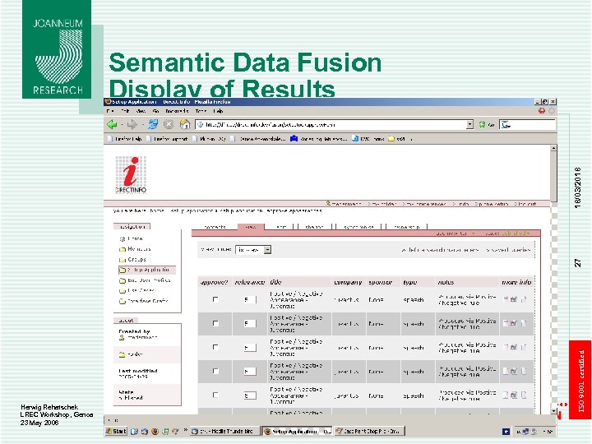Open the view mode dropdown
Image resolution: width=592 pixels, height=444 pixels.
pyautogui.click(x=253, y=250)
